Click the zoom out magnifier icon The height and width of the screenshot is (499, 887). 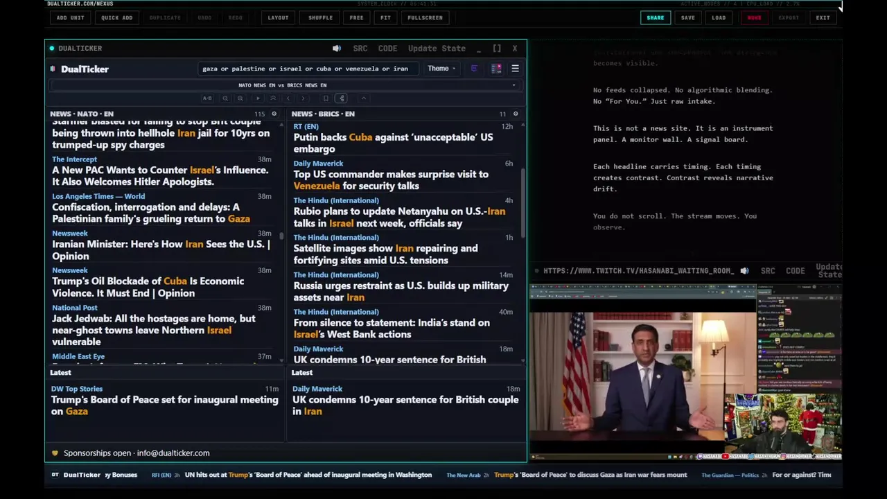click(x=225, y=98)
